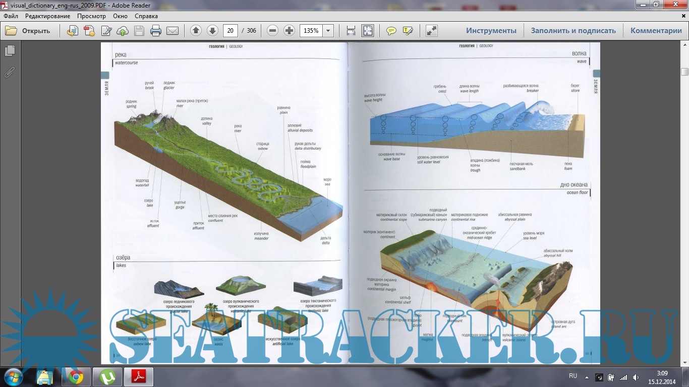The height and width of the screenshot is (387, 689).
Task: Expand the Инструменты tools pane
Action: [x=491, y=31]
